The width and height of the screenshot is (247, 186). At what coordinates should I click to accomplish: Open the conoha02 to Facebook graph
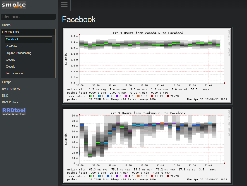click(x=147, y=65)
